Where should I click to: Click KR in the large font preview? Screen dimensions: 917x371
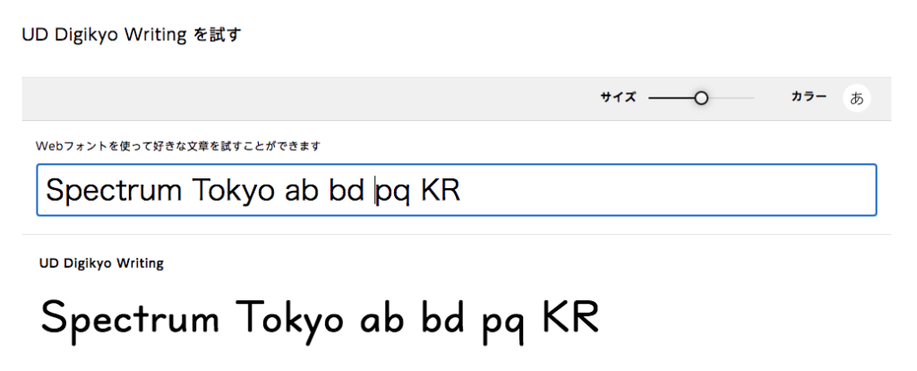coord(570,318)
